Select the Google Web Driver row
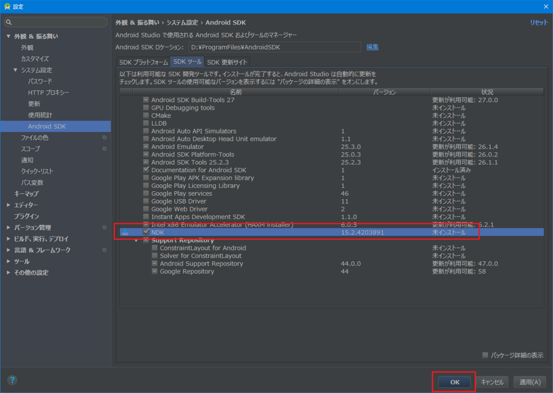 point(332,209)
